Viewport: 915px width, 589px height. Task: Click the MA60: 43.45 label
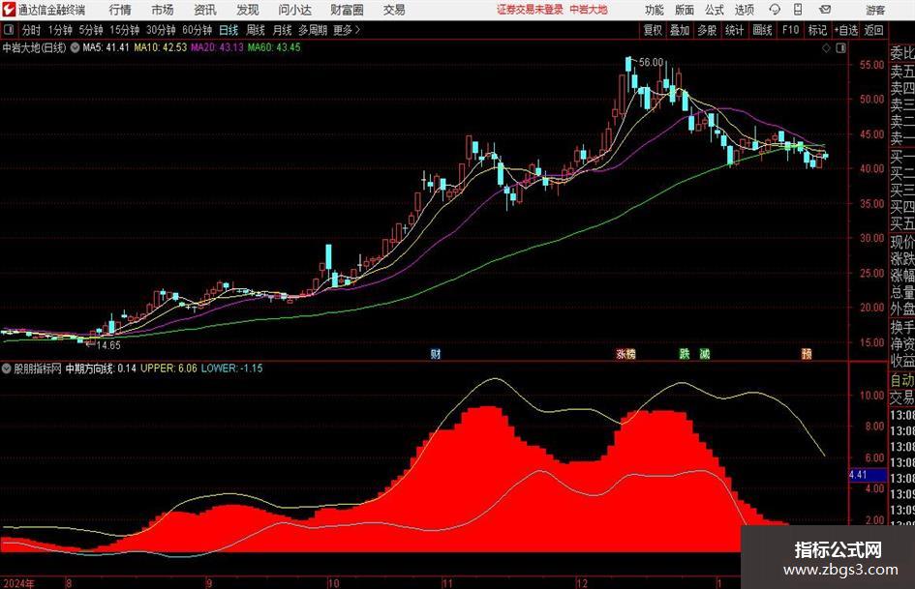tap(274, 47)
